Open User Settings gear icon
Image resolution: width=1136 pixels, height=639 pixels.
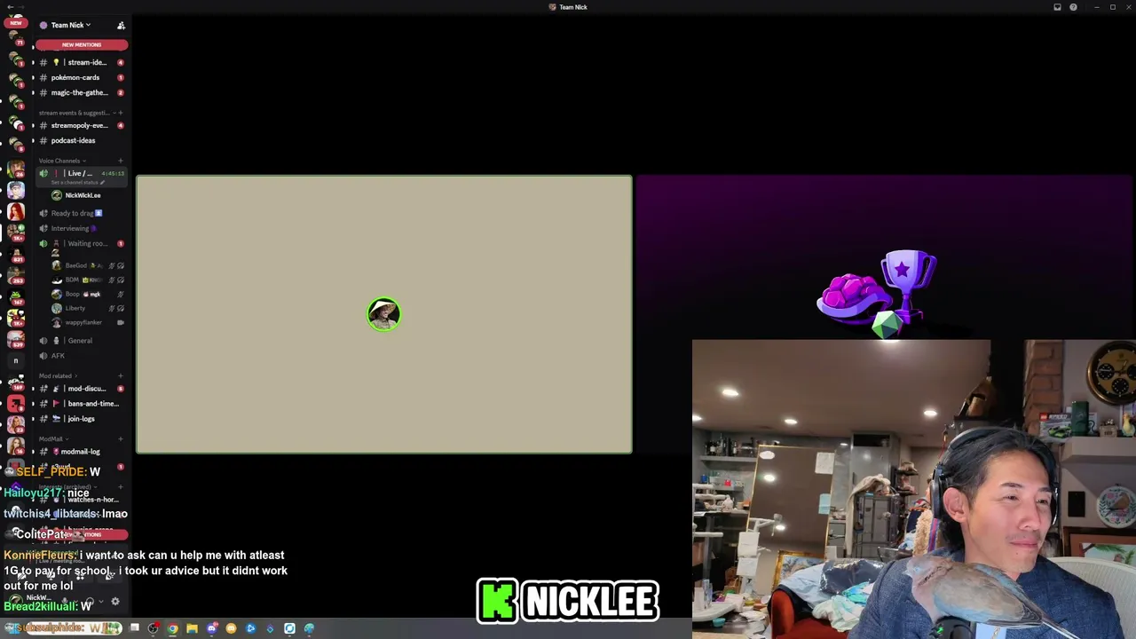[x=115, y=601]
